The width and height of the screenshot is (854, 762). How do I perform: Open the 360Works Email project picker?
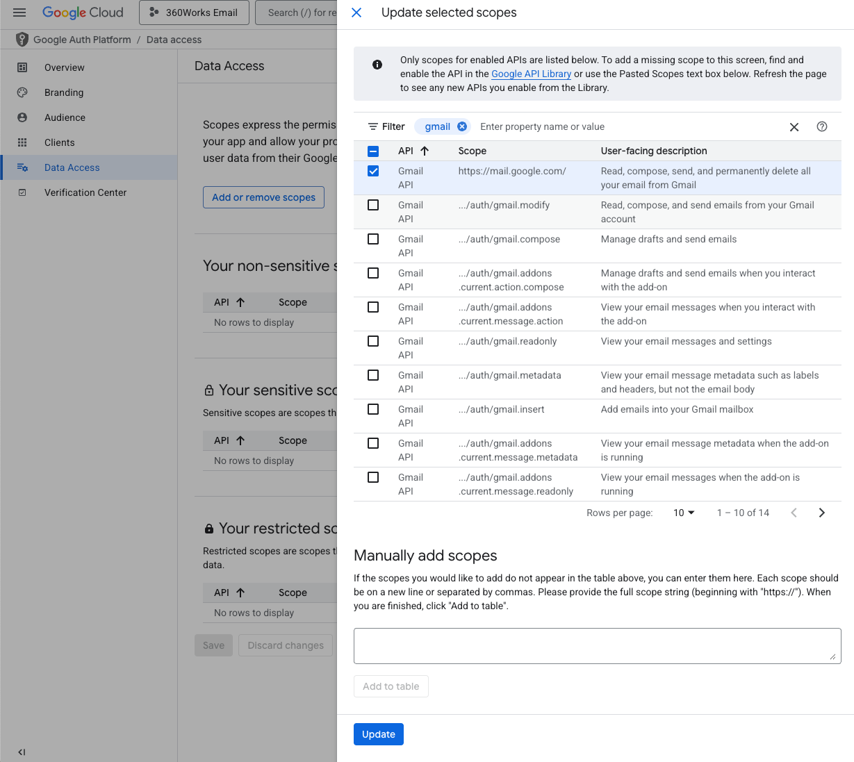[194, 13]
